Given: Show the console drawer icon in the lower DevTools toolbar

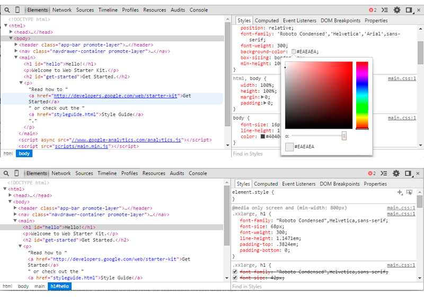Looking at the screenshot, I should pyautogui.click(x=385, y=173).
